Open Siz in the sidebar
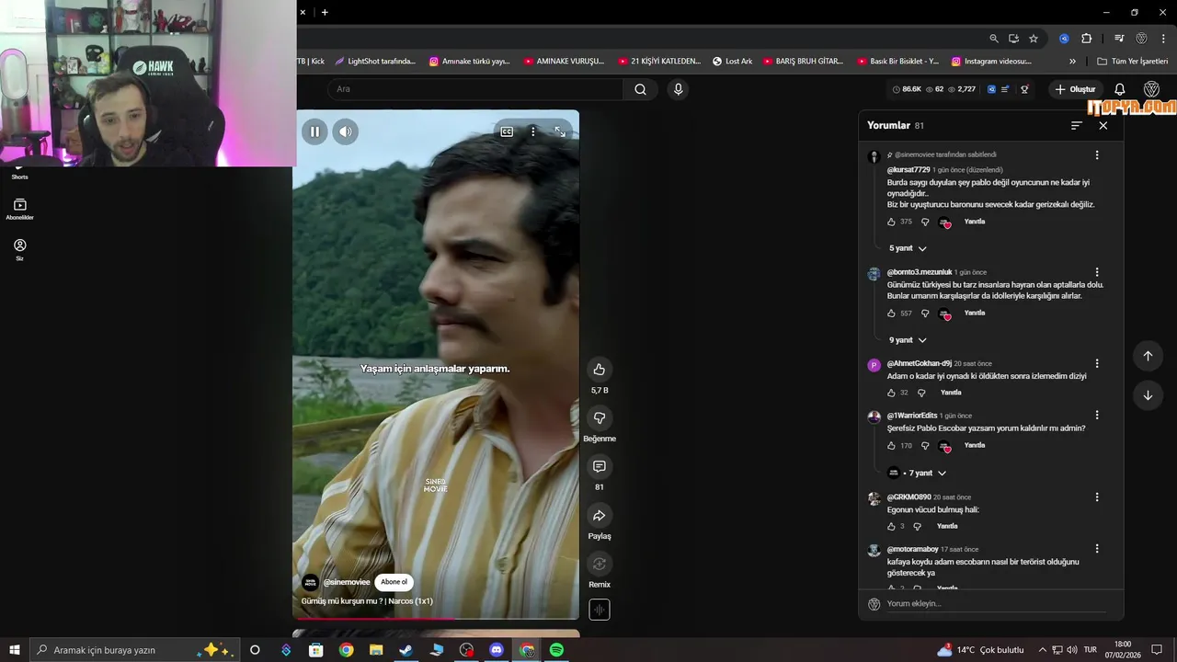1177x662 pixels. (x=20, y=250)
